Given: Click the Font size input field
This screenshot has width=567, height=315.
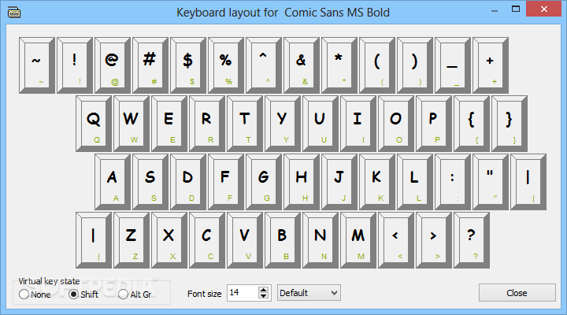Looking at the screenshot, I should [x=243, y=293].
